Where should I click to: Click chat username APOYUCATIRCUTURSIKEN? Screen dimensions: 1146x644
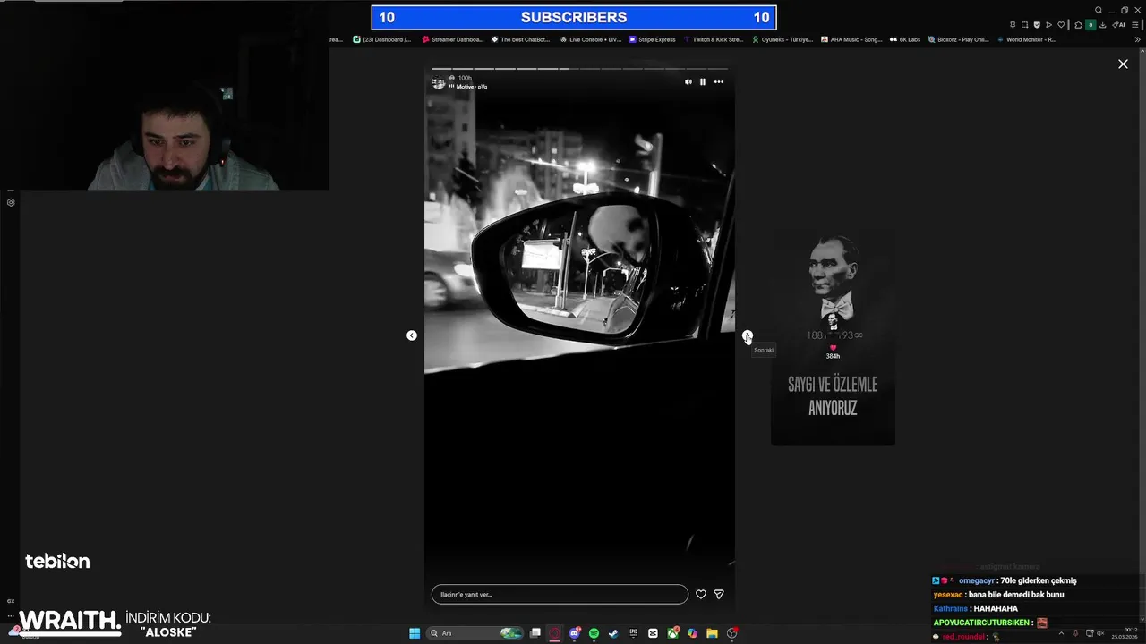pos(981,623)
